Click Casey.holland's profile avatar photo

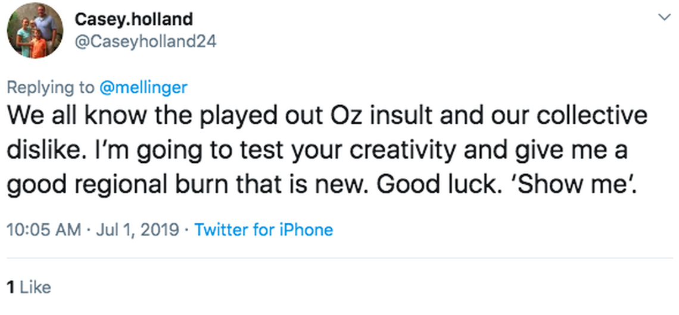(35, 30)
